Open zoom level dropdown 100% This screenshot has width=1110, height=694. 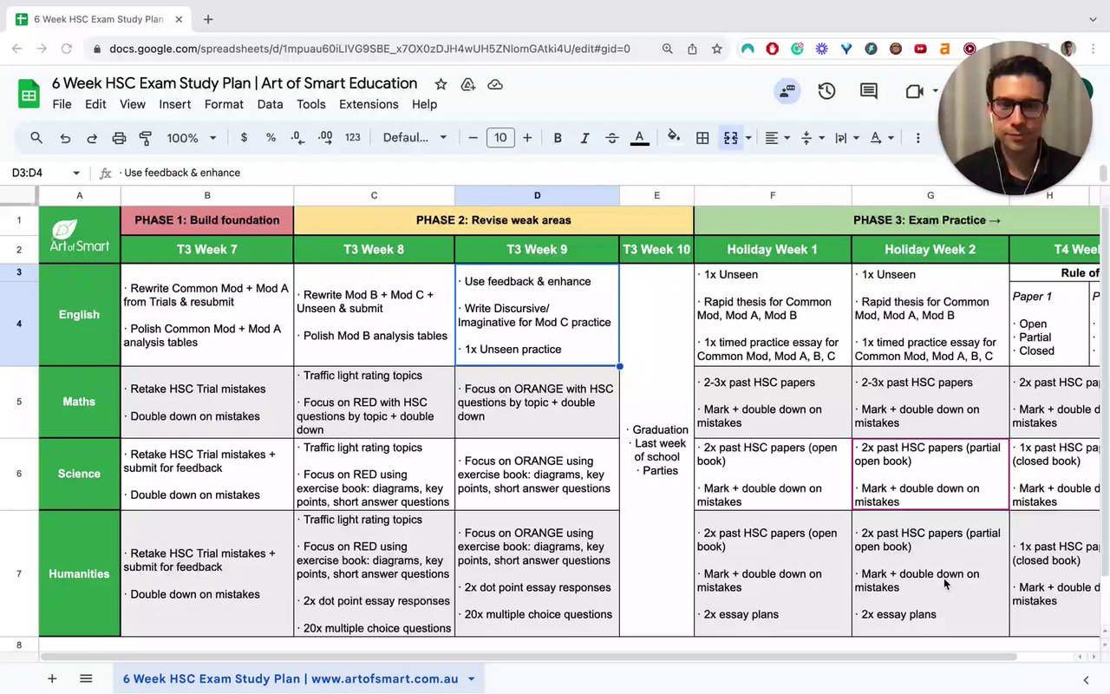point(191,138)
